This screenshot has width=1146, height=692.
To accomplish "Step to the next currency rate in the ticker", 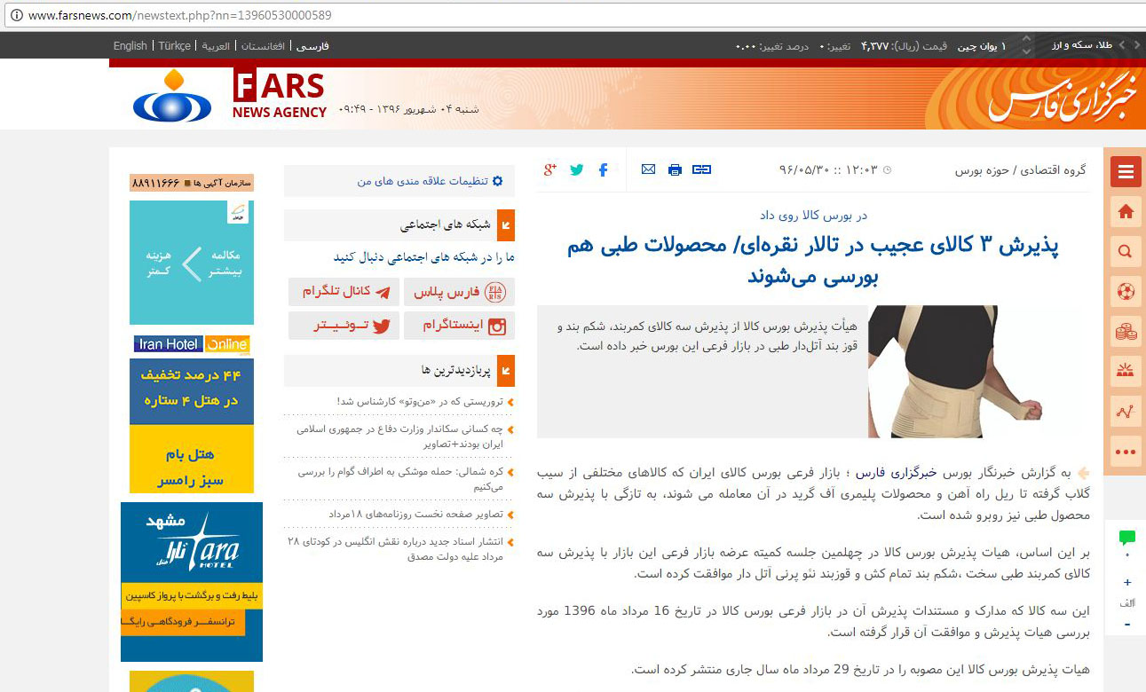I will 1027,51.
